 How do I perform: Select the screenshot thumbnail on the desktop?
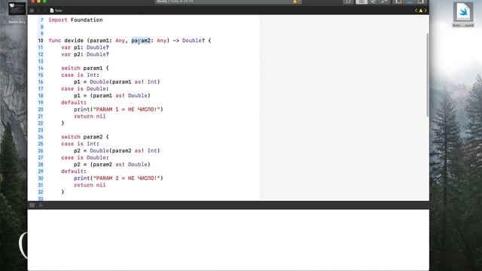17,10
